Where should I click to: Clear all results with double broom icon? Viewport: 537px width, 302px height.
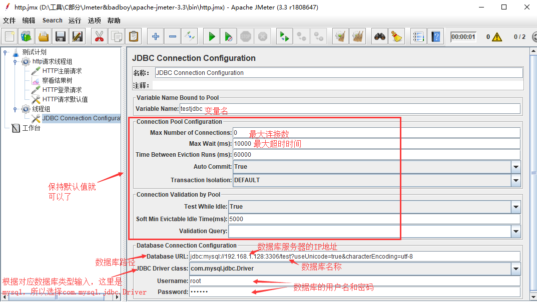[x=357, y=36]
